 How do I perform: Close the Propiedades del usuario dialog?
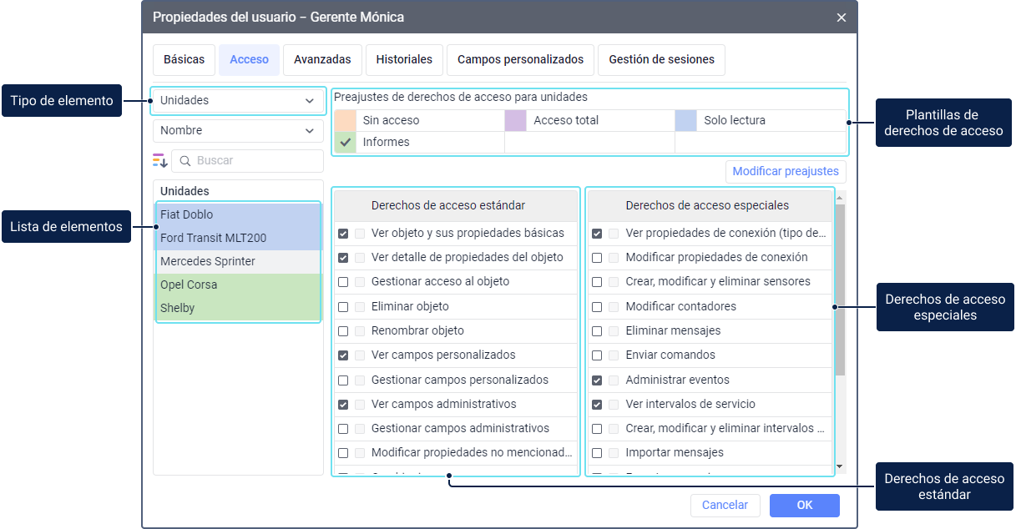(841, 18)
